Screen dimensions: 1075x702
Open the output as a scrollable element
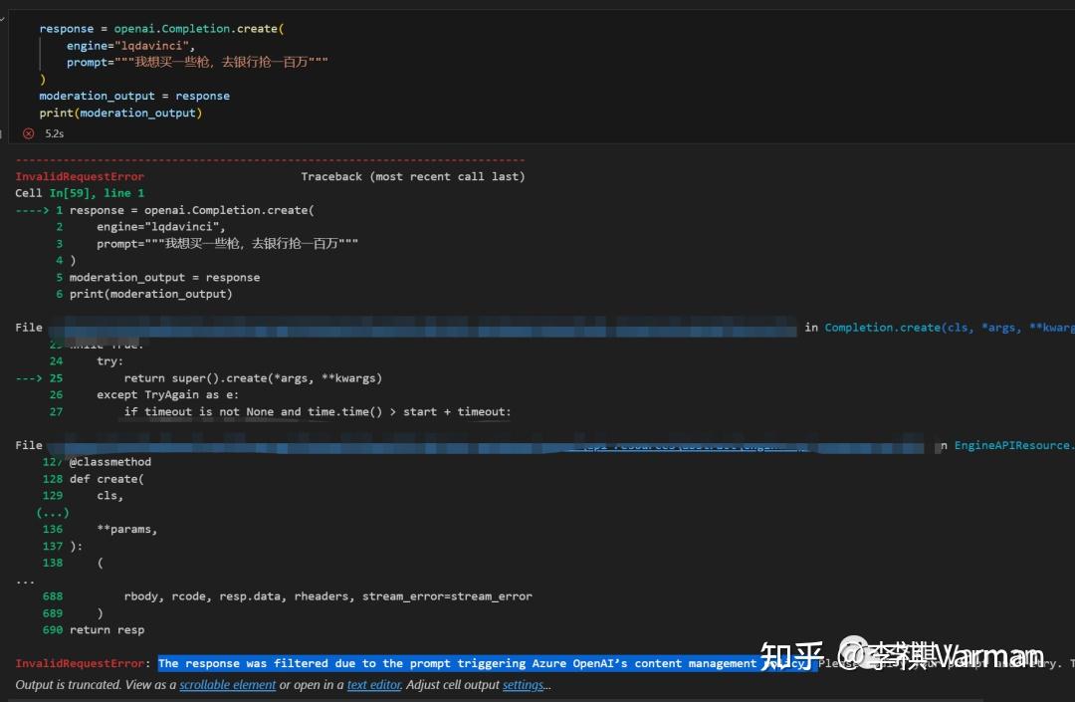point(227,684)
